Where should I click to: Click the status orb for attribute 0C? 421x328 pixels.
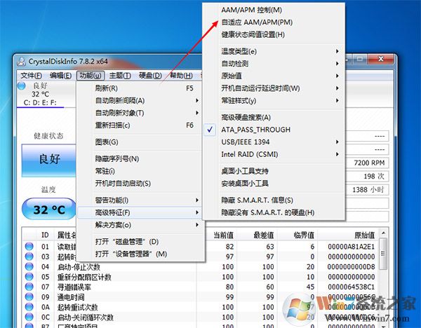pyautogui.click(x=29, y=317)
